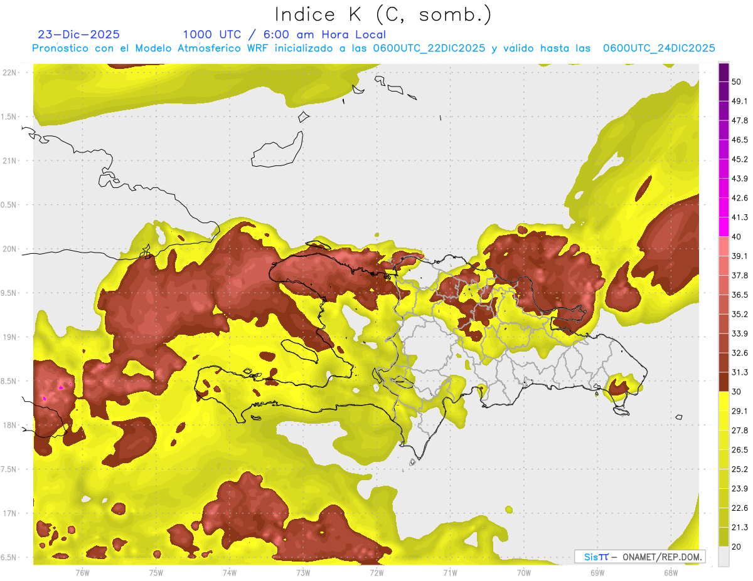Pick the dark brown swatch between 31.3 and 30
This screenshot has height=581, width=753.
point(724,382)
